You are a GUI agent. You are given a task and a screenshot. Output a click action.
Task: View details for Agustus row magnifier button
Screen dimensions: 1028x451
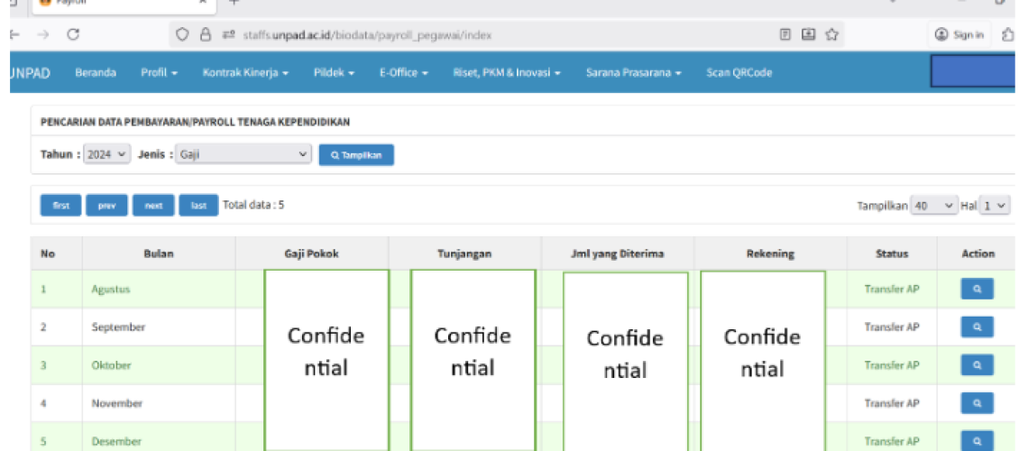click(x=977, y=289)
